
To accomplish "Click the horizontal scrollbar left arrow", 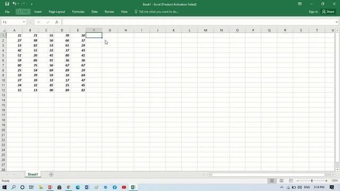I will [x=210, y=175].
